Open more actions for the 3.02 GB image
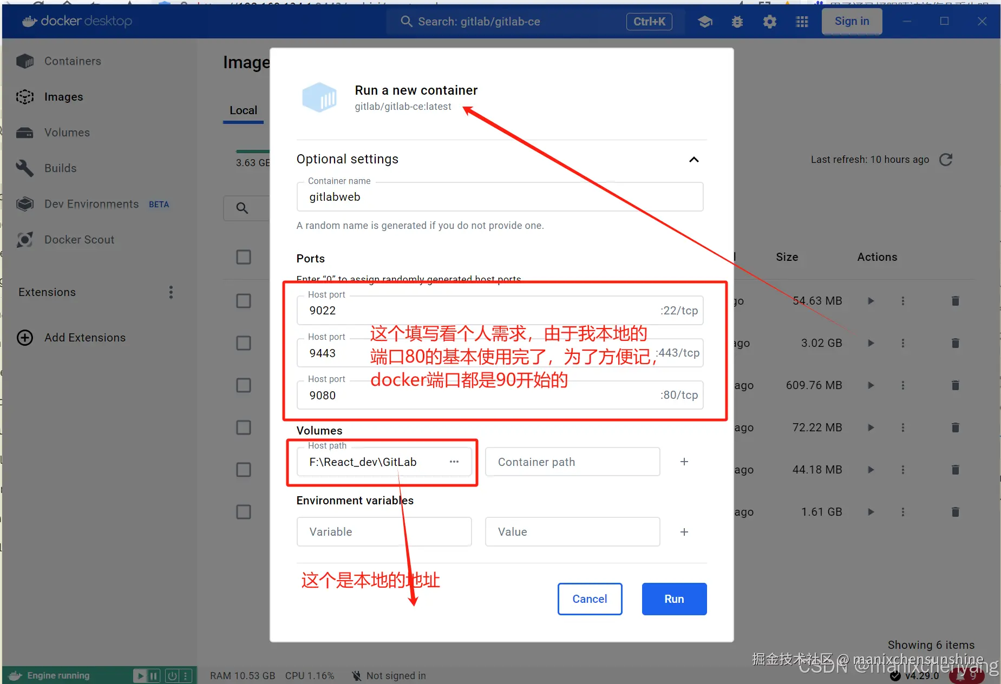This screenshot has height=684, width=1001. coord(903,343)
